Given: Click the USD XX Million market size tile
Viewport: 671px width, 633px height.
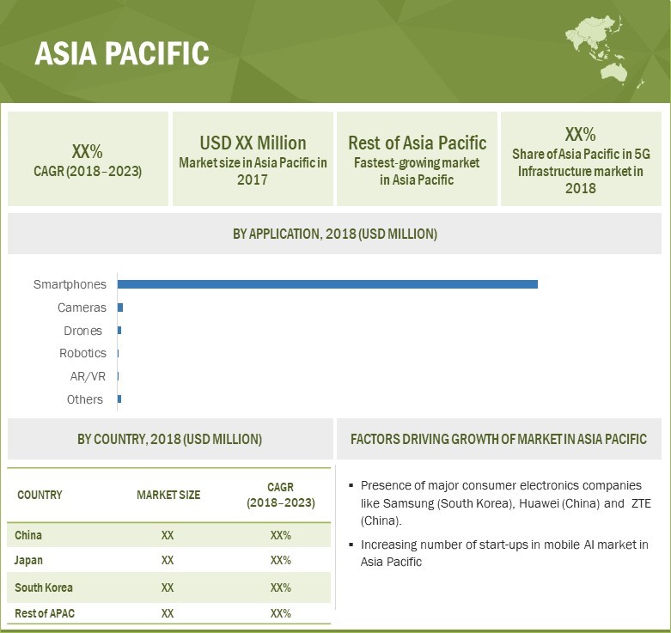Looking at the screenshot, I should [253, 160].
